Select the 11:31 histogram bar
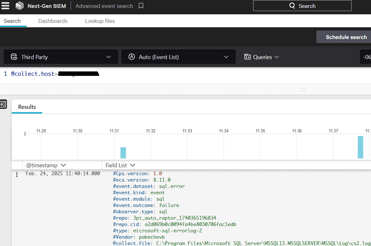Image resolution: width=371 pixels, height=246 pixels. (x=123, y=153)
